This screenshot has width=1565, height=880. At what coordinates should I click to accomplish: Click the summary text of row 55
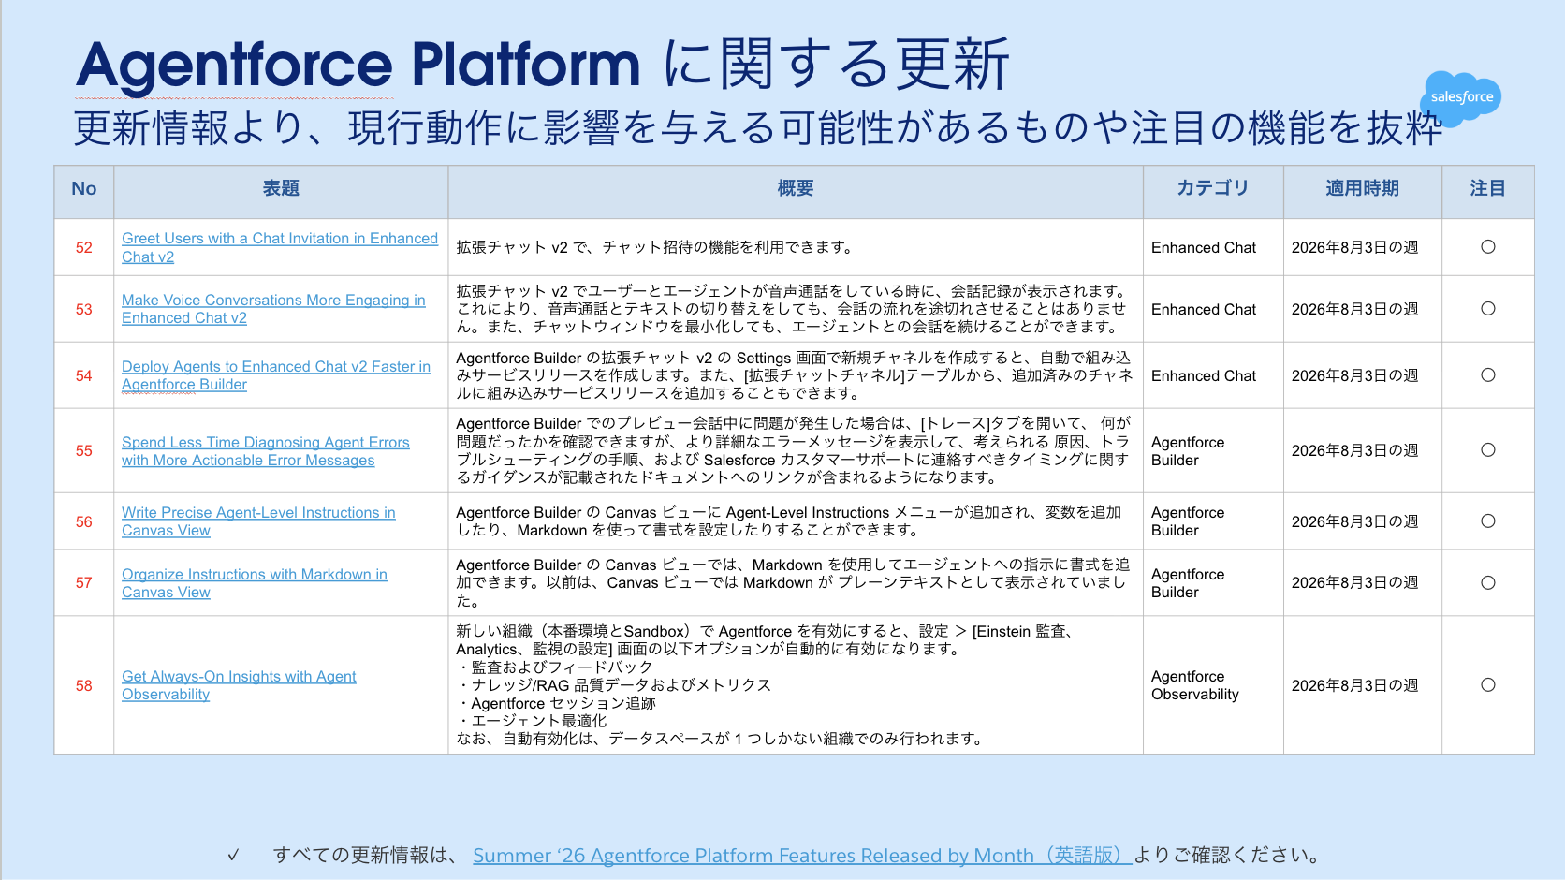794,450
